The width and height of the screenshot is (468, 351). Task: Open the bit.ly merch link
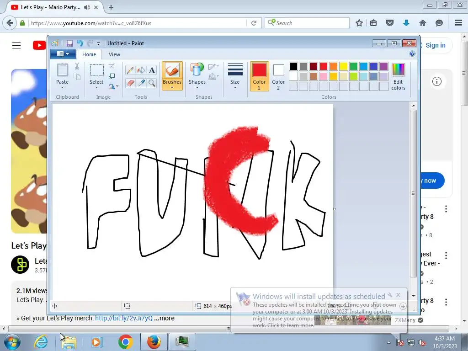[124, 318]
